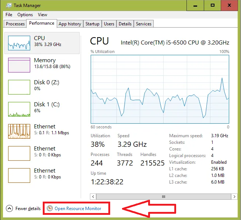Click the horizontal scrollbar thumb
Viewport: 241px width, 220px height.
(x=164, y=197)
